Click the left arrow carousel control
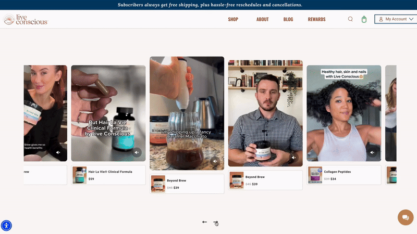Screen dimensions: 417x234 pos(205,222)
